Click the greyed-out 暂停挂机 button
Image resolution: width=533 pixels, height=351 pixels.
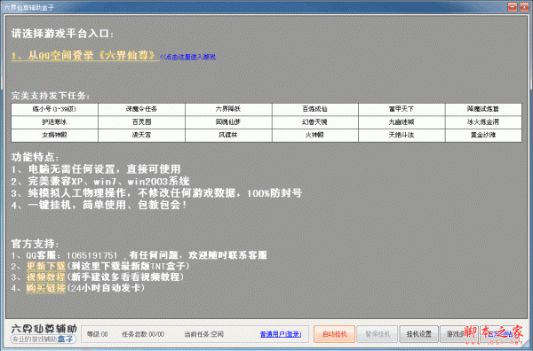click(377, 334)
